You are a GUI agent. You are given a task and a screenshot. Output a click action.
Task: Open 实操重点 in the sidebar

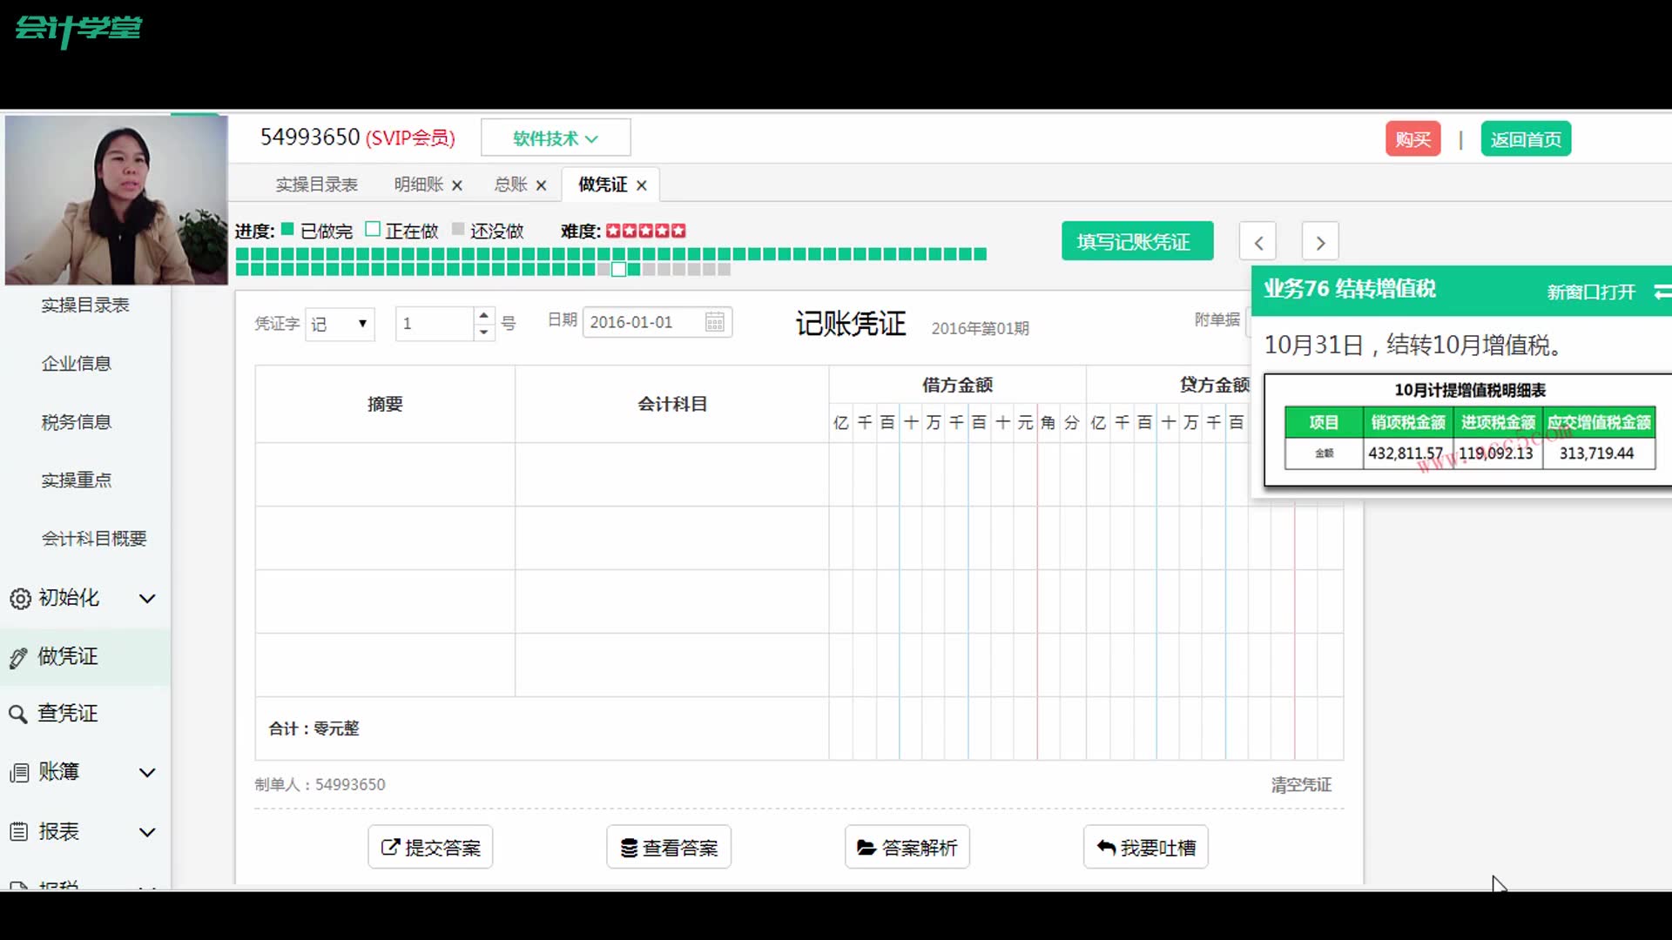point(77,480)
